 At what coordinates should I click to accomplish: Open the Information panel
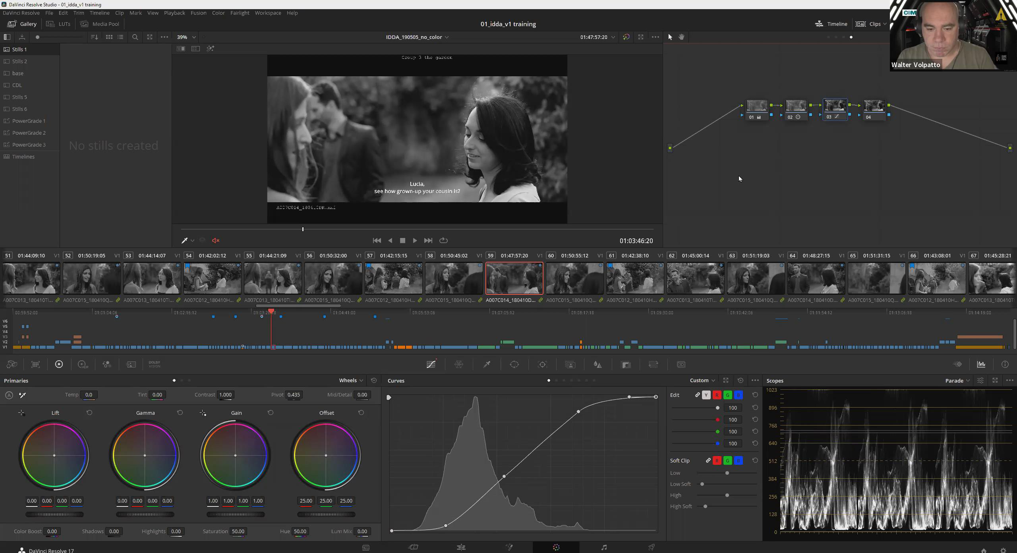[x=1005, y=364]
